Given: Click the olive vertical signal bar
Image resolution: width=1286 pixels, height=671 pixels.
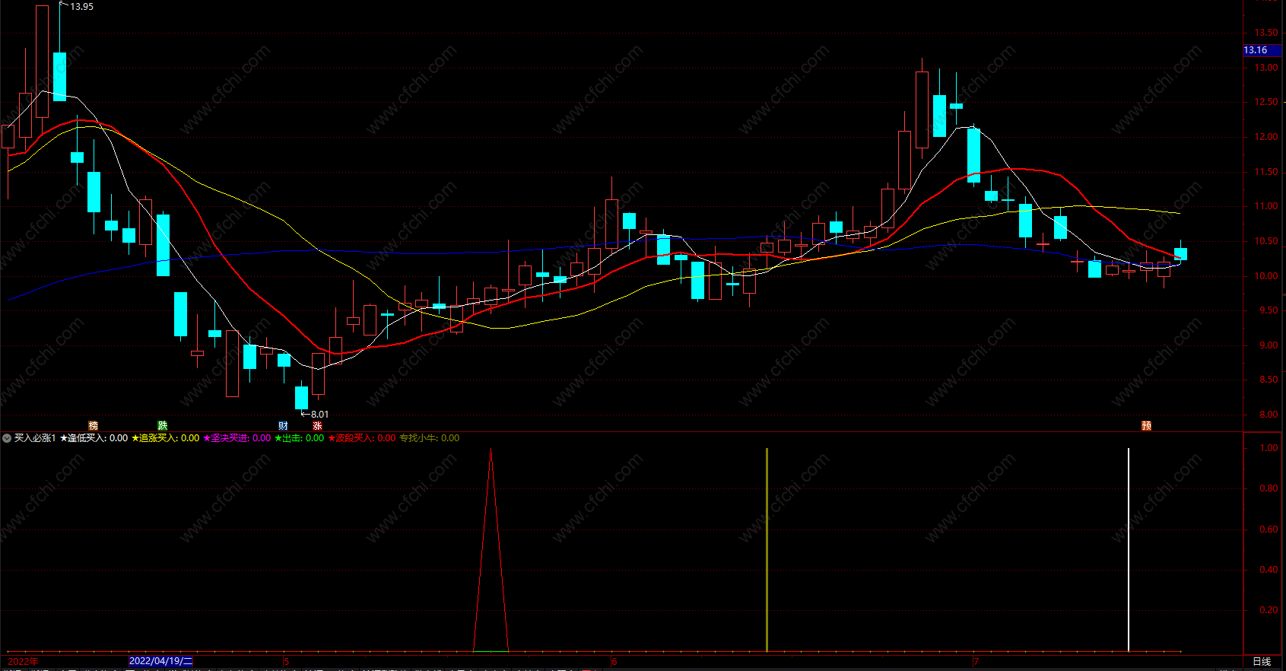Looking at the screenshot, I should (767, 550).
